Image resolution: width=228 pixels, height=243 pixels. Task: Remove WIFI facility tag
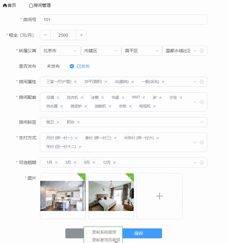[144, 98]
